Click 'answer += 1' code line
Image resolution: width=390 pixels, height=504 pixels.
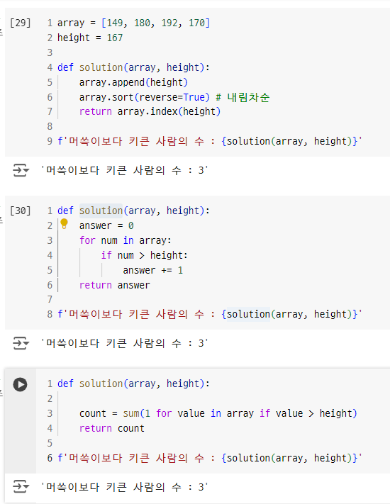[152, 270]
